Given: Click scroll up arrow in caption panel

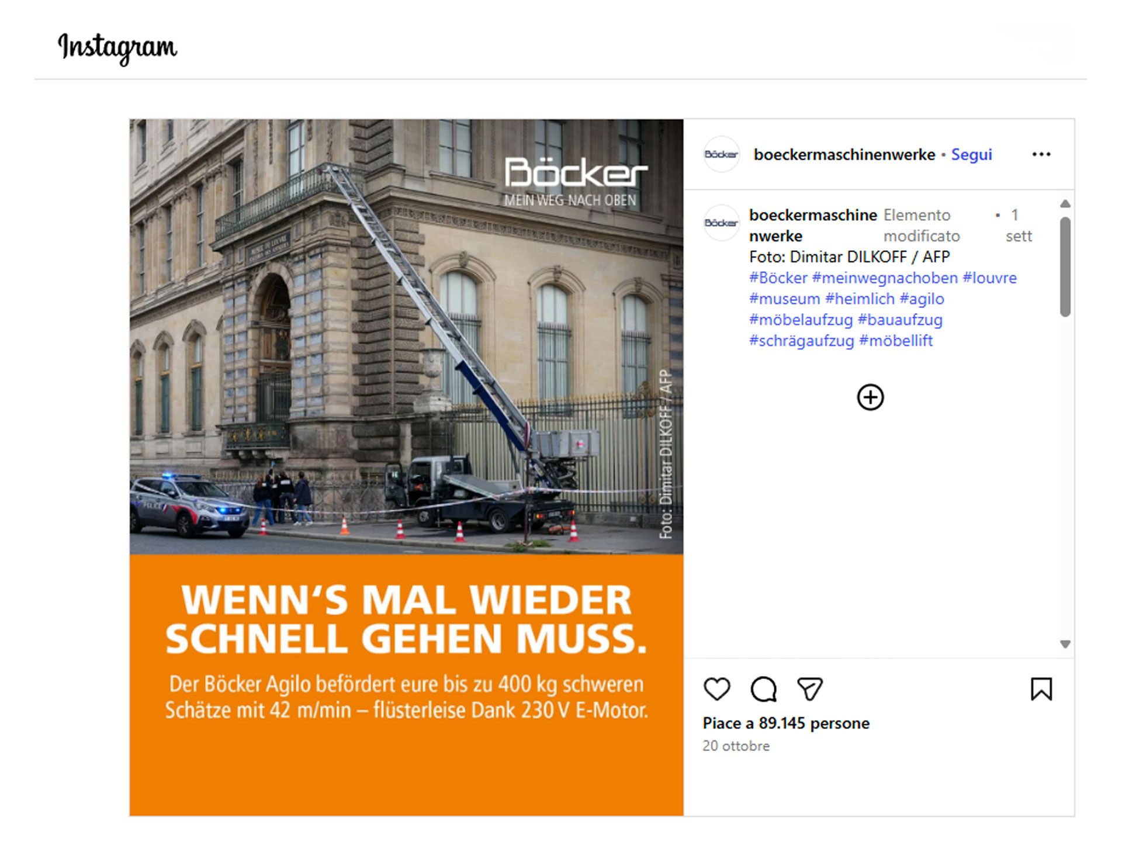Looking at the screenshot, I should coord(1065,204).
